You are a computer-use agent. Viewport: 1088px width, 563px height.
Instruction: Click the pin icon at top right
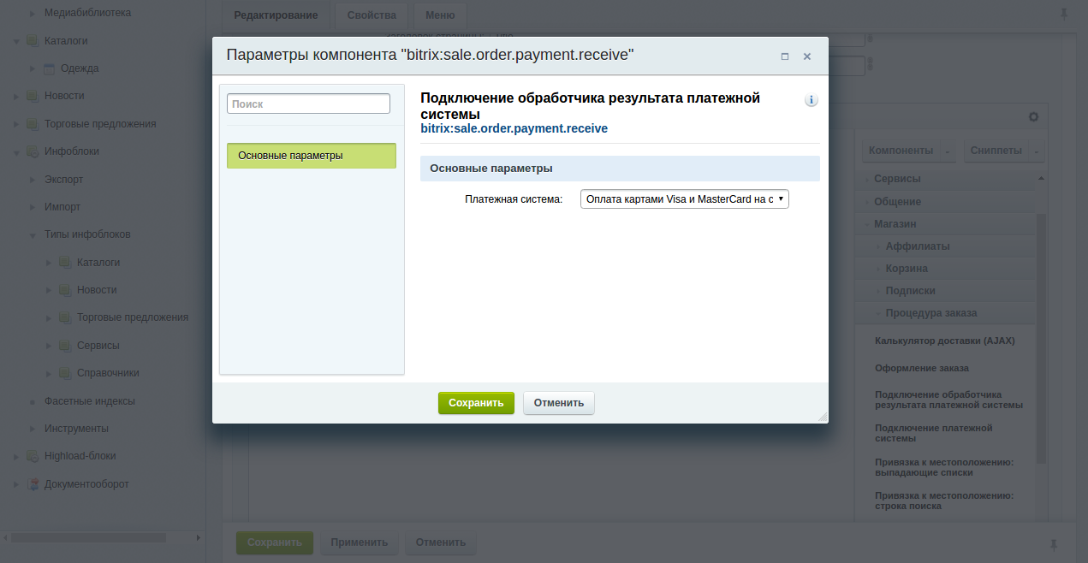(x=1064, y=15)
